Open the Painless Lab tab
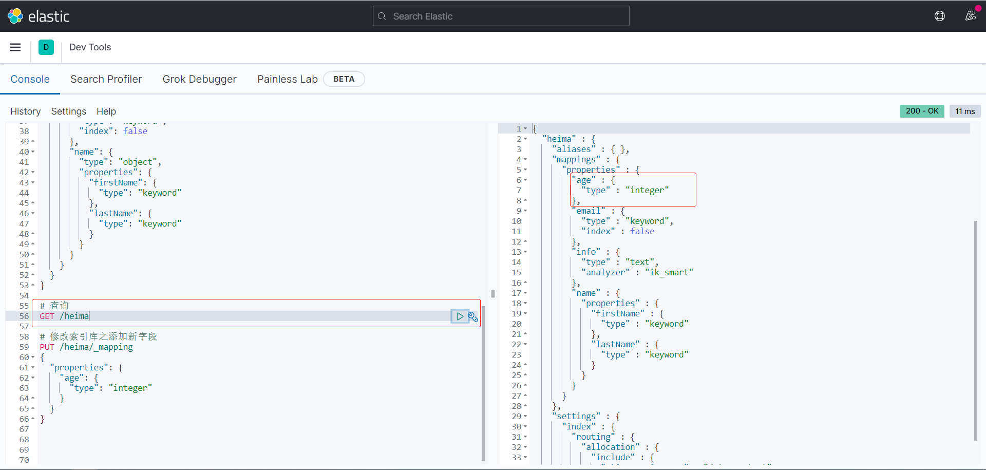 [287, 79]
